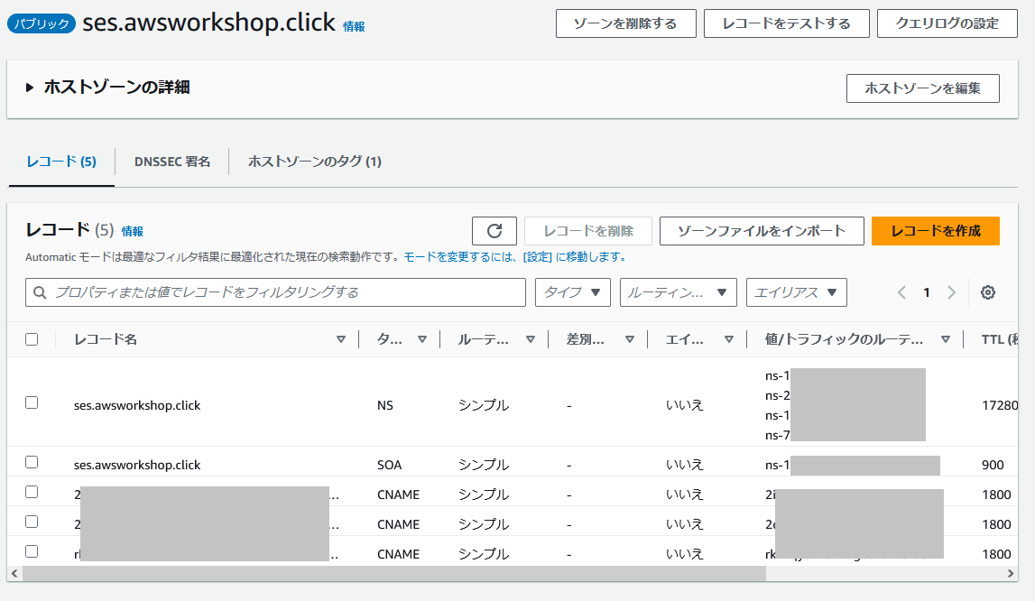Sort by alias column arrow
Image resolution: width=1035 pixels, height=601 pixels.
(729, 339)
